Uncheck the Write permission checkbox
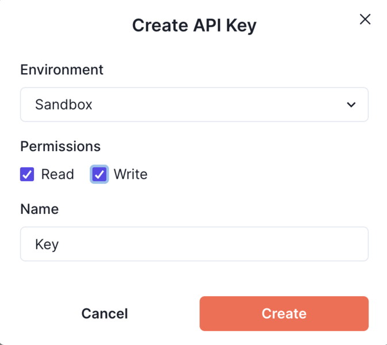Viewport: 387px width, 345px height. click(99, 174)
